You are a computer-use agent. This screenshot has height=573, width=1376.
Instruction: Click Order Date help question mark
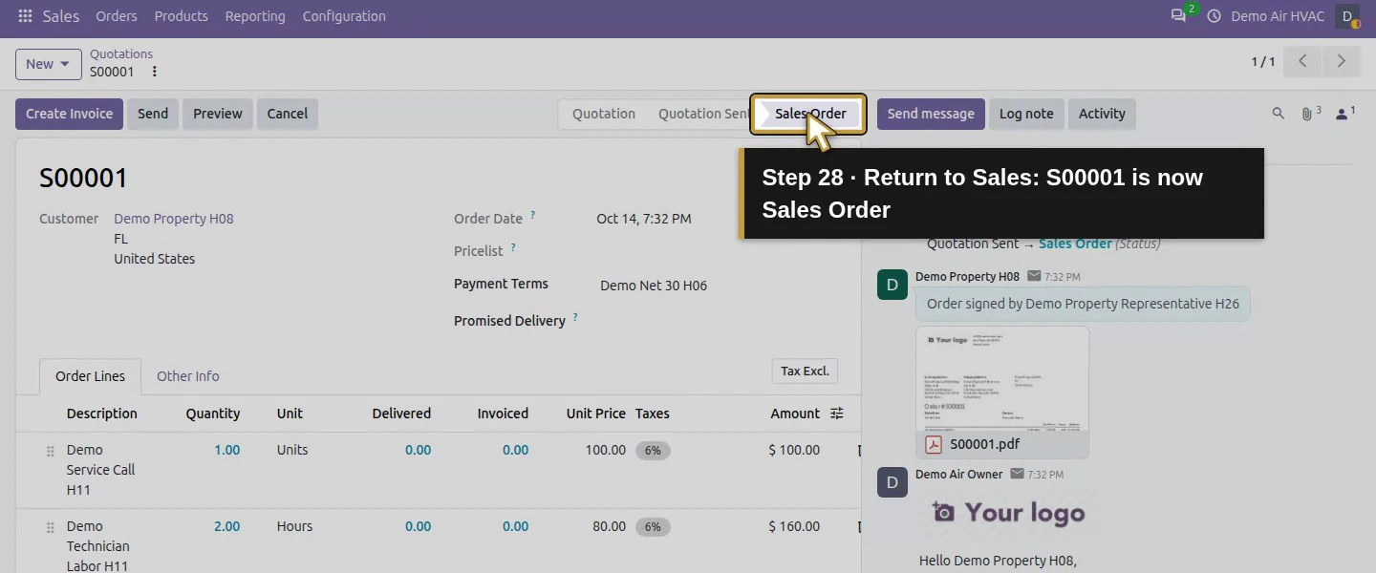pyautogui.click(x=532, y=216)
